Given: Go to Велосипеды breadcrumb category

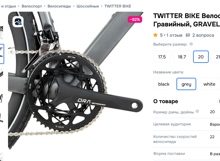Looking at the screenshot, I should [x=59, y=6].
